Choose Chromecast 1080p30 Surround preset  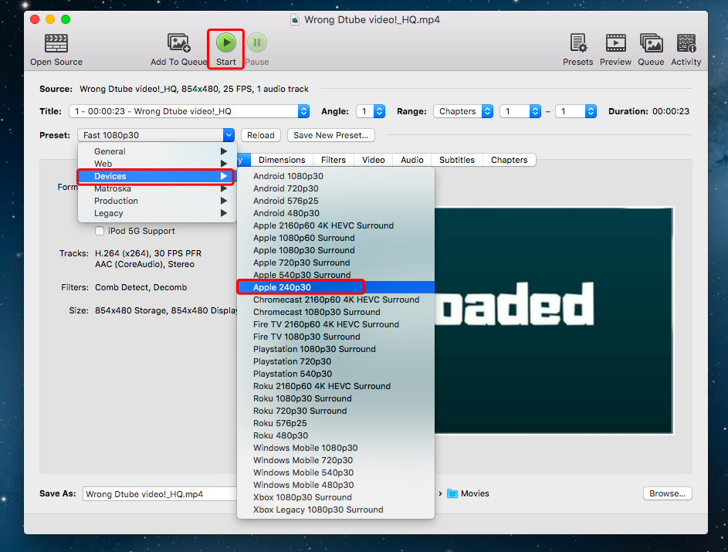coord(336,312)
